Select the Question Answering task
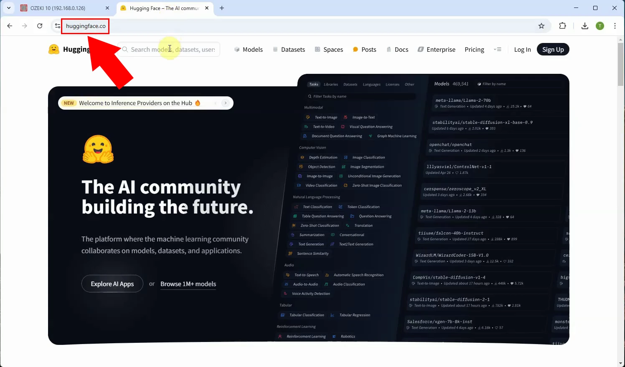Image resolution: width=625 pixels, height=367 pixels. click(x=371, y=216)
